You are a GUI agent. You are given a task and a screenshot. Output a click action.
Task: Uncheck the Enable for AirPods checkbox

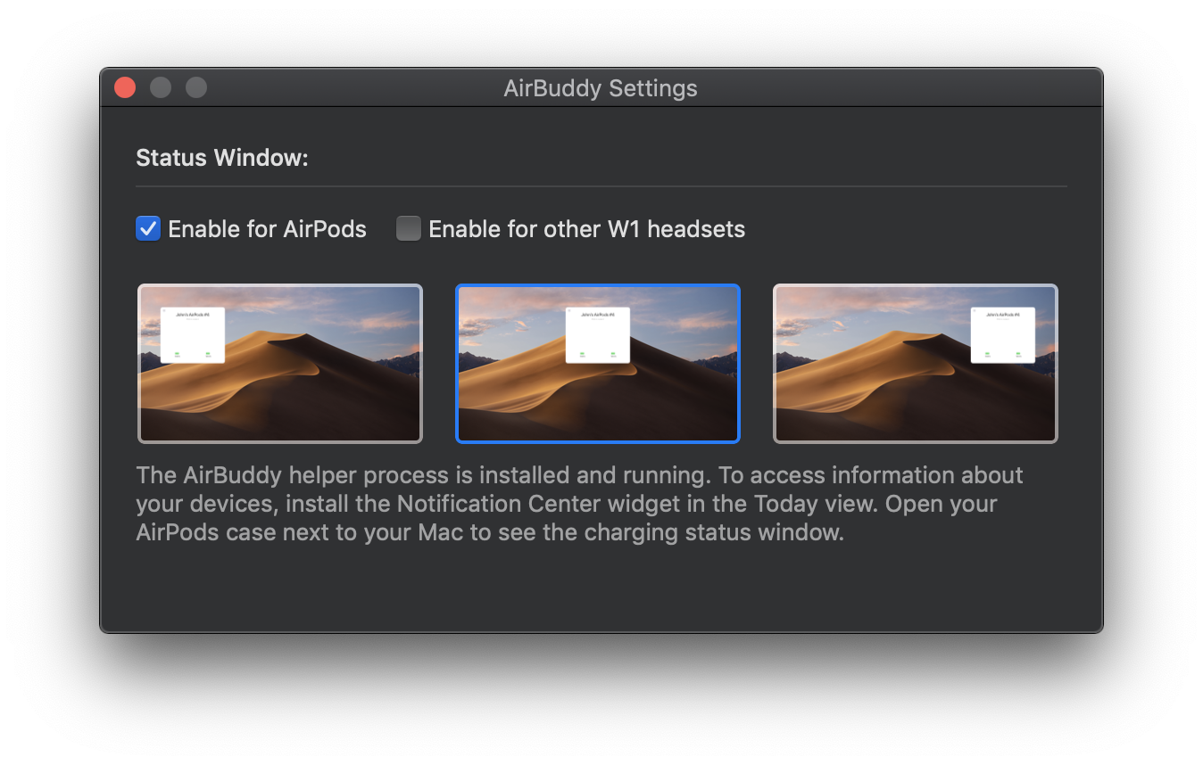(148, 229)
